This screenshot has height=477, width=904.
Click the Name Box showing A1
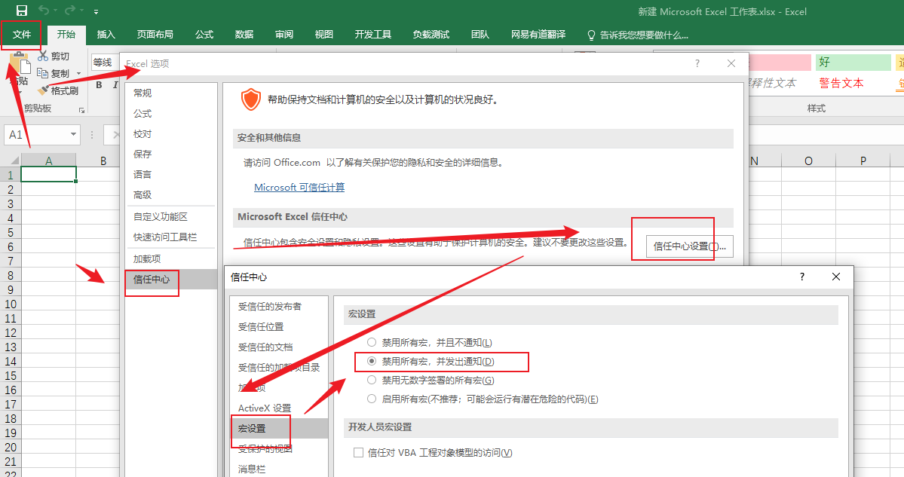pyautogui.click(x=37, y=135)
